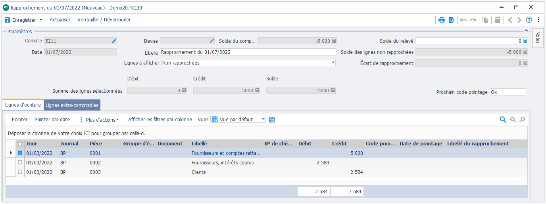Screen dimensions: 546x204
Task: Click the '7 584' crédit total in footer
Action: tap(347, 192)
